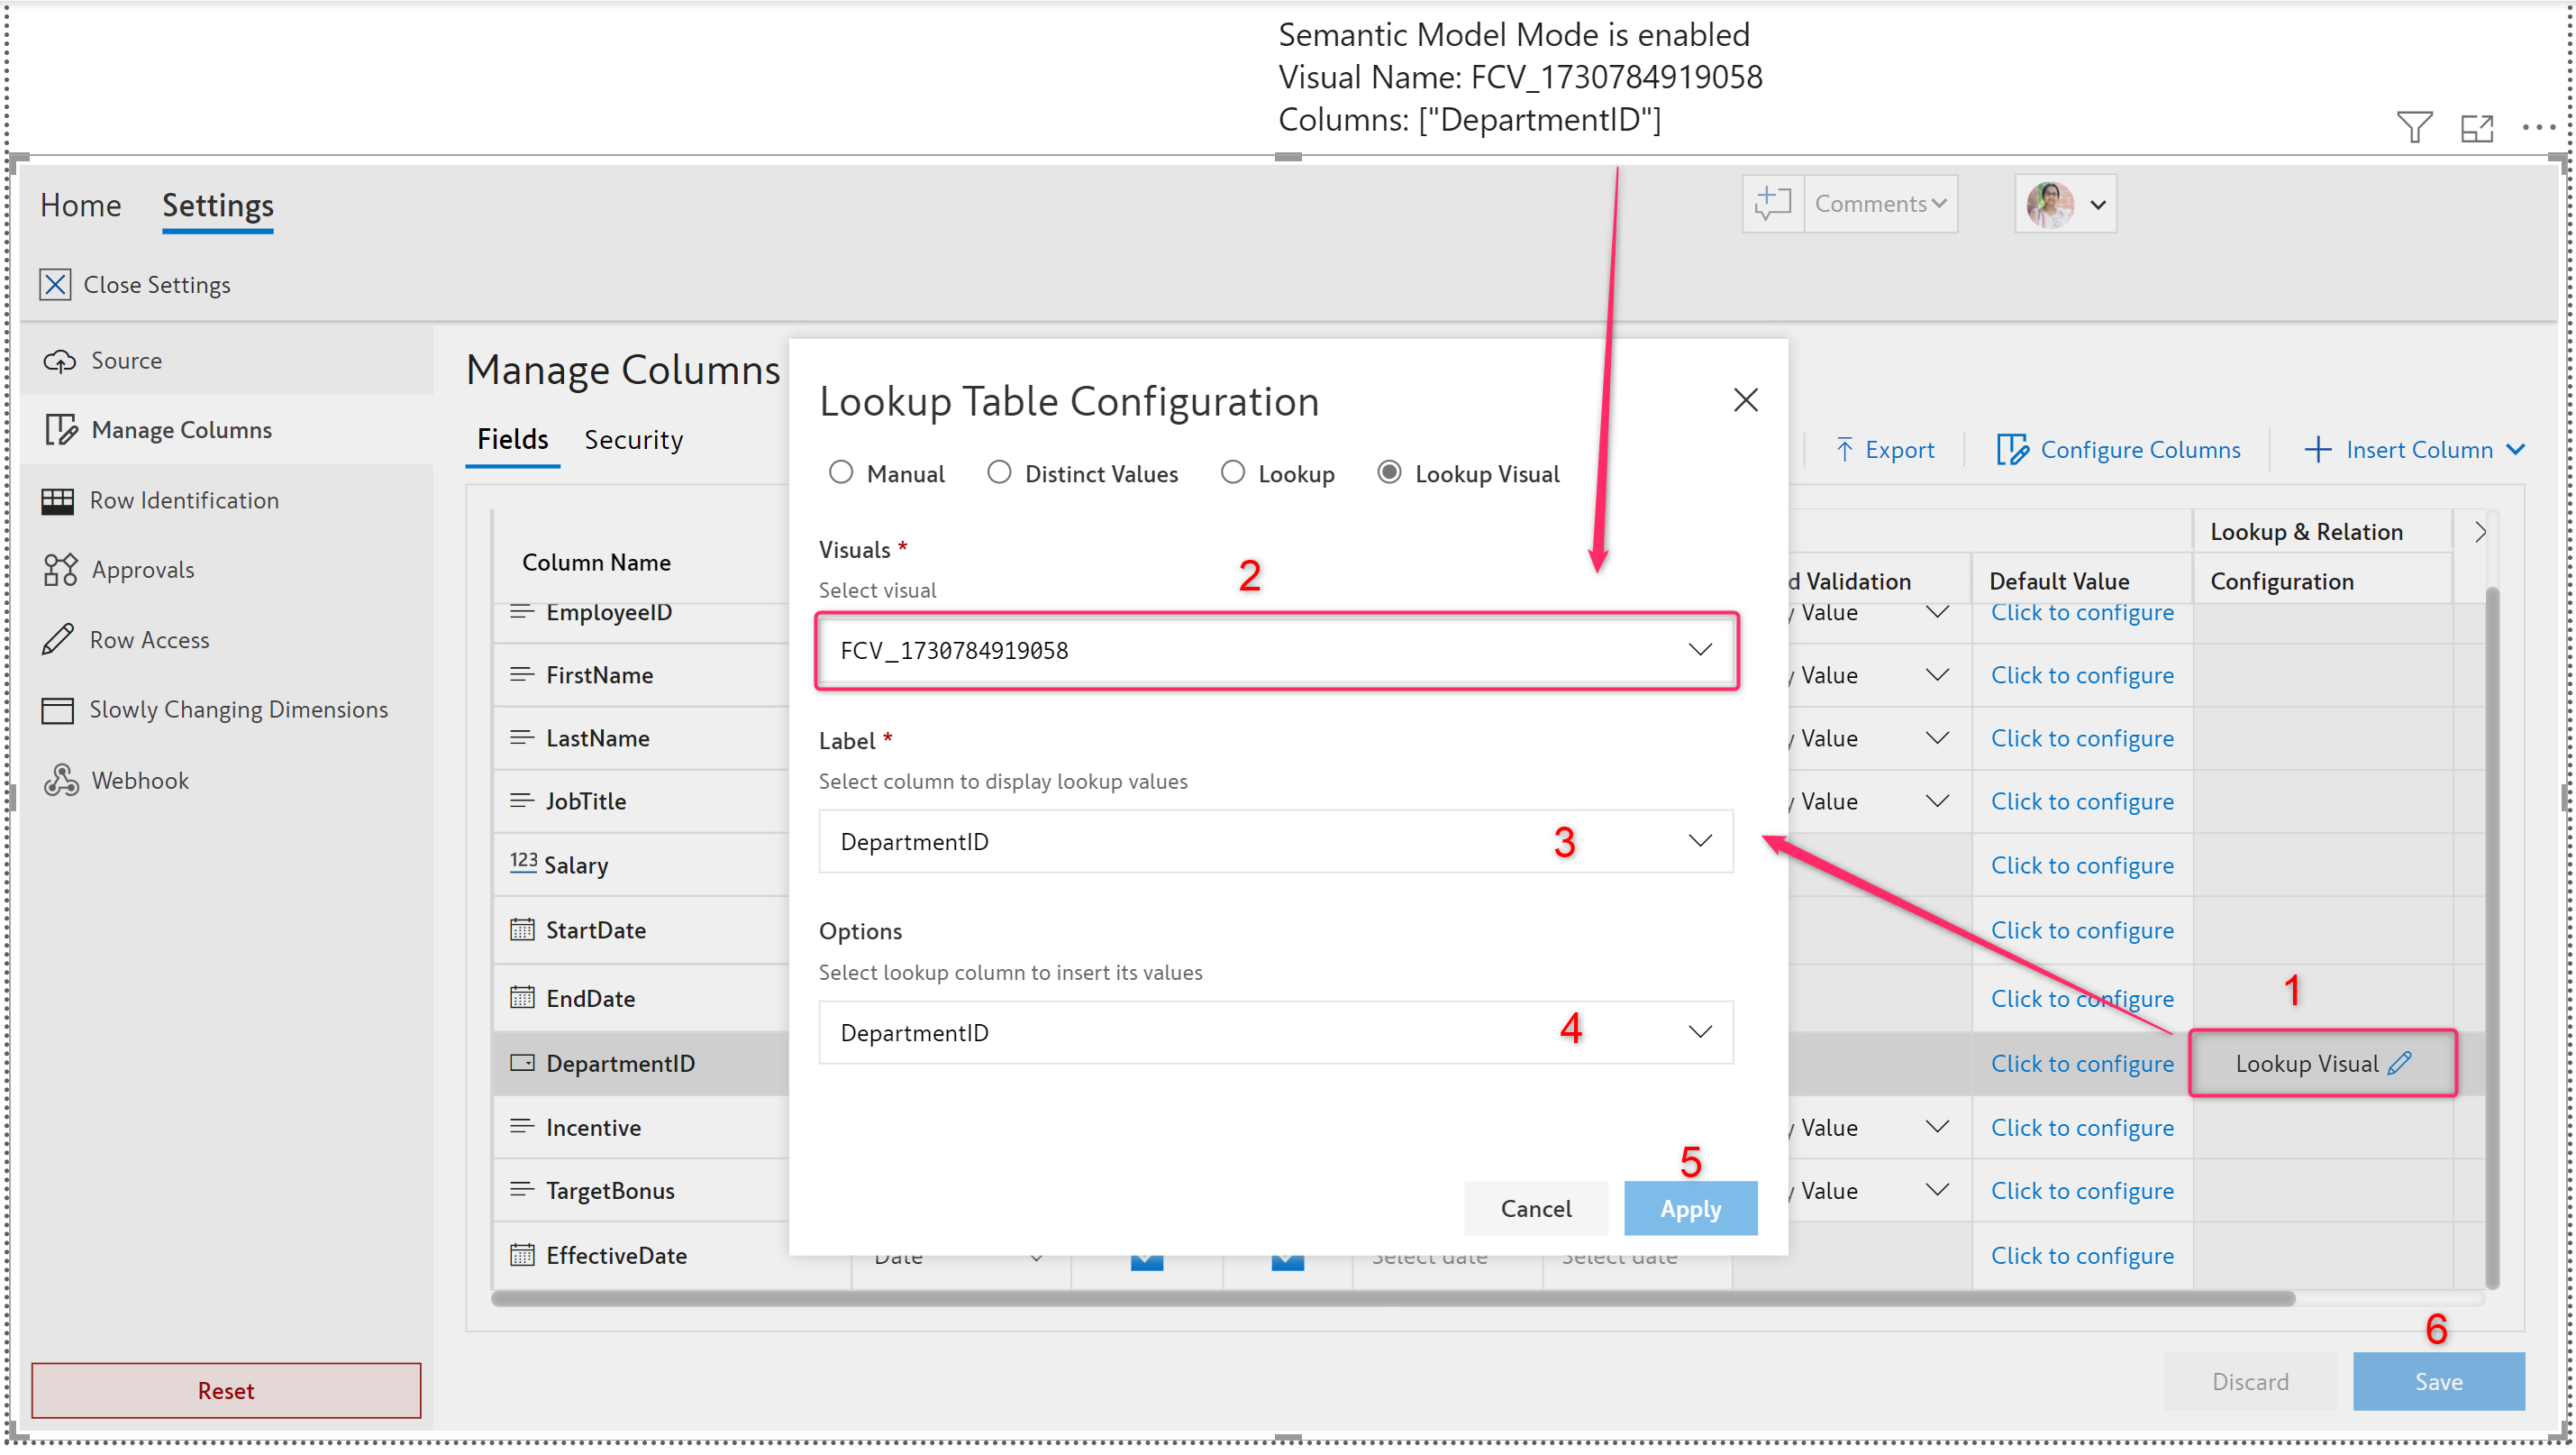This screenshot has height=1455, width=2576.
Task: Click the Close Settings X icon
Action: 55,284
